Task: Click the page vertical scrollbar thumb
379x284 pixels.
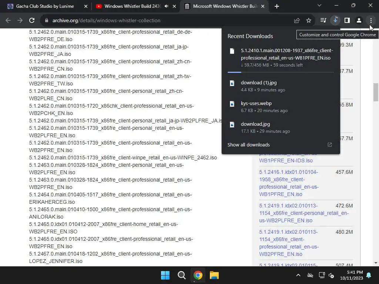Action: (x=376, y=92)
